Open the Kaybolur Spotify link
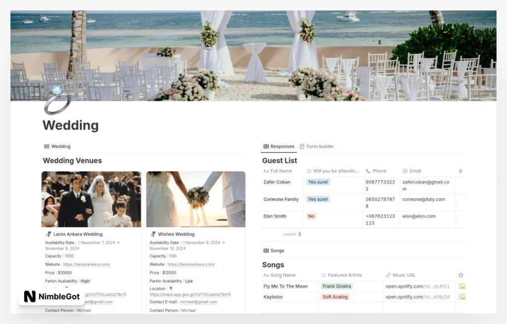This screenshot has width=507, height=324. click(417, 297)
